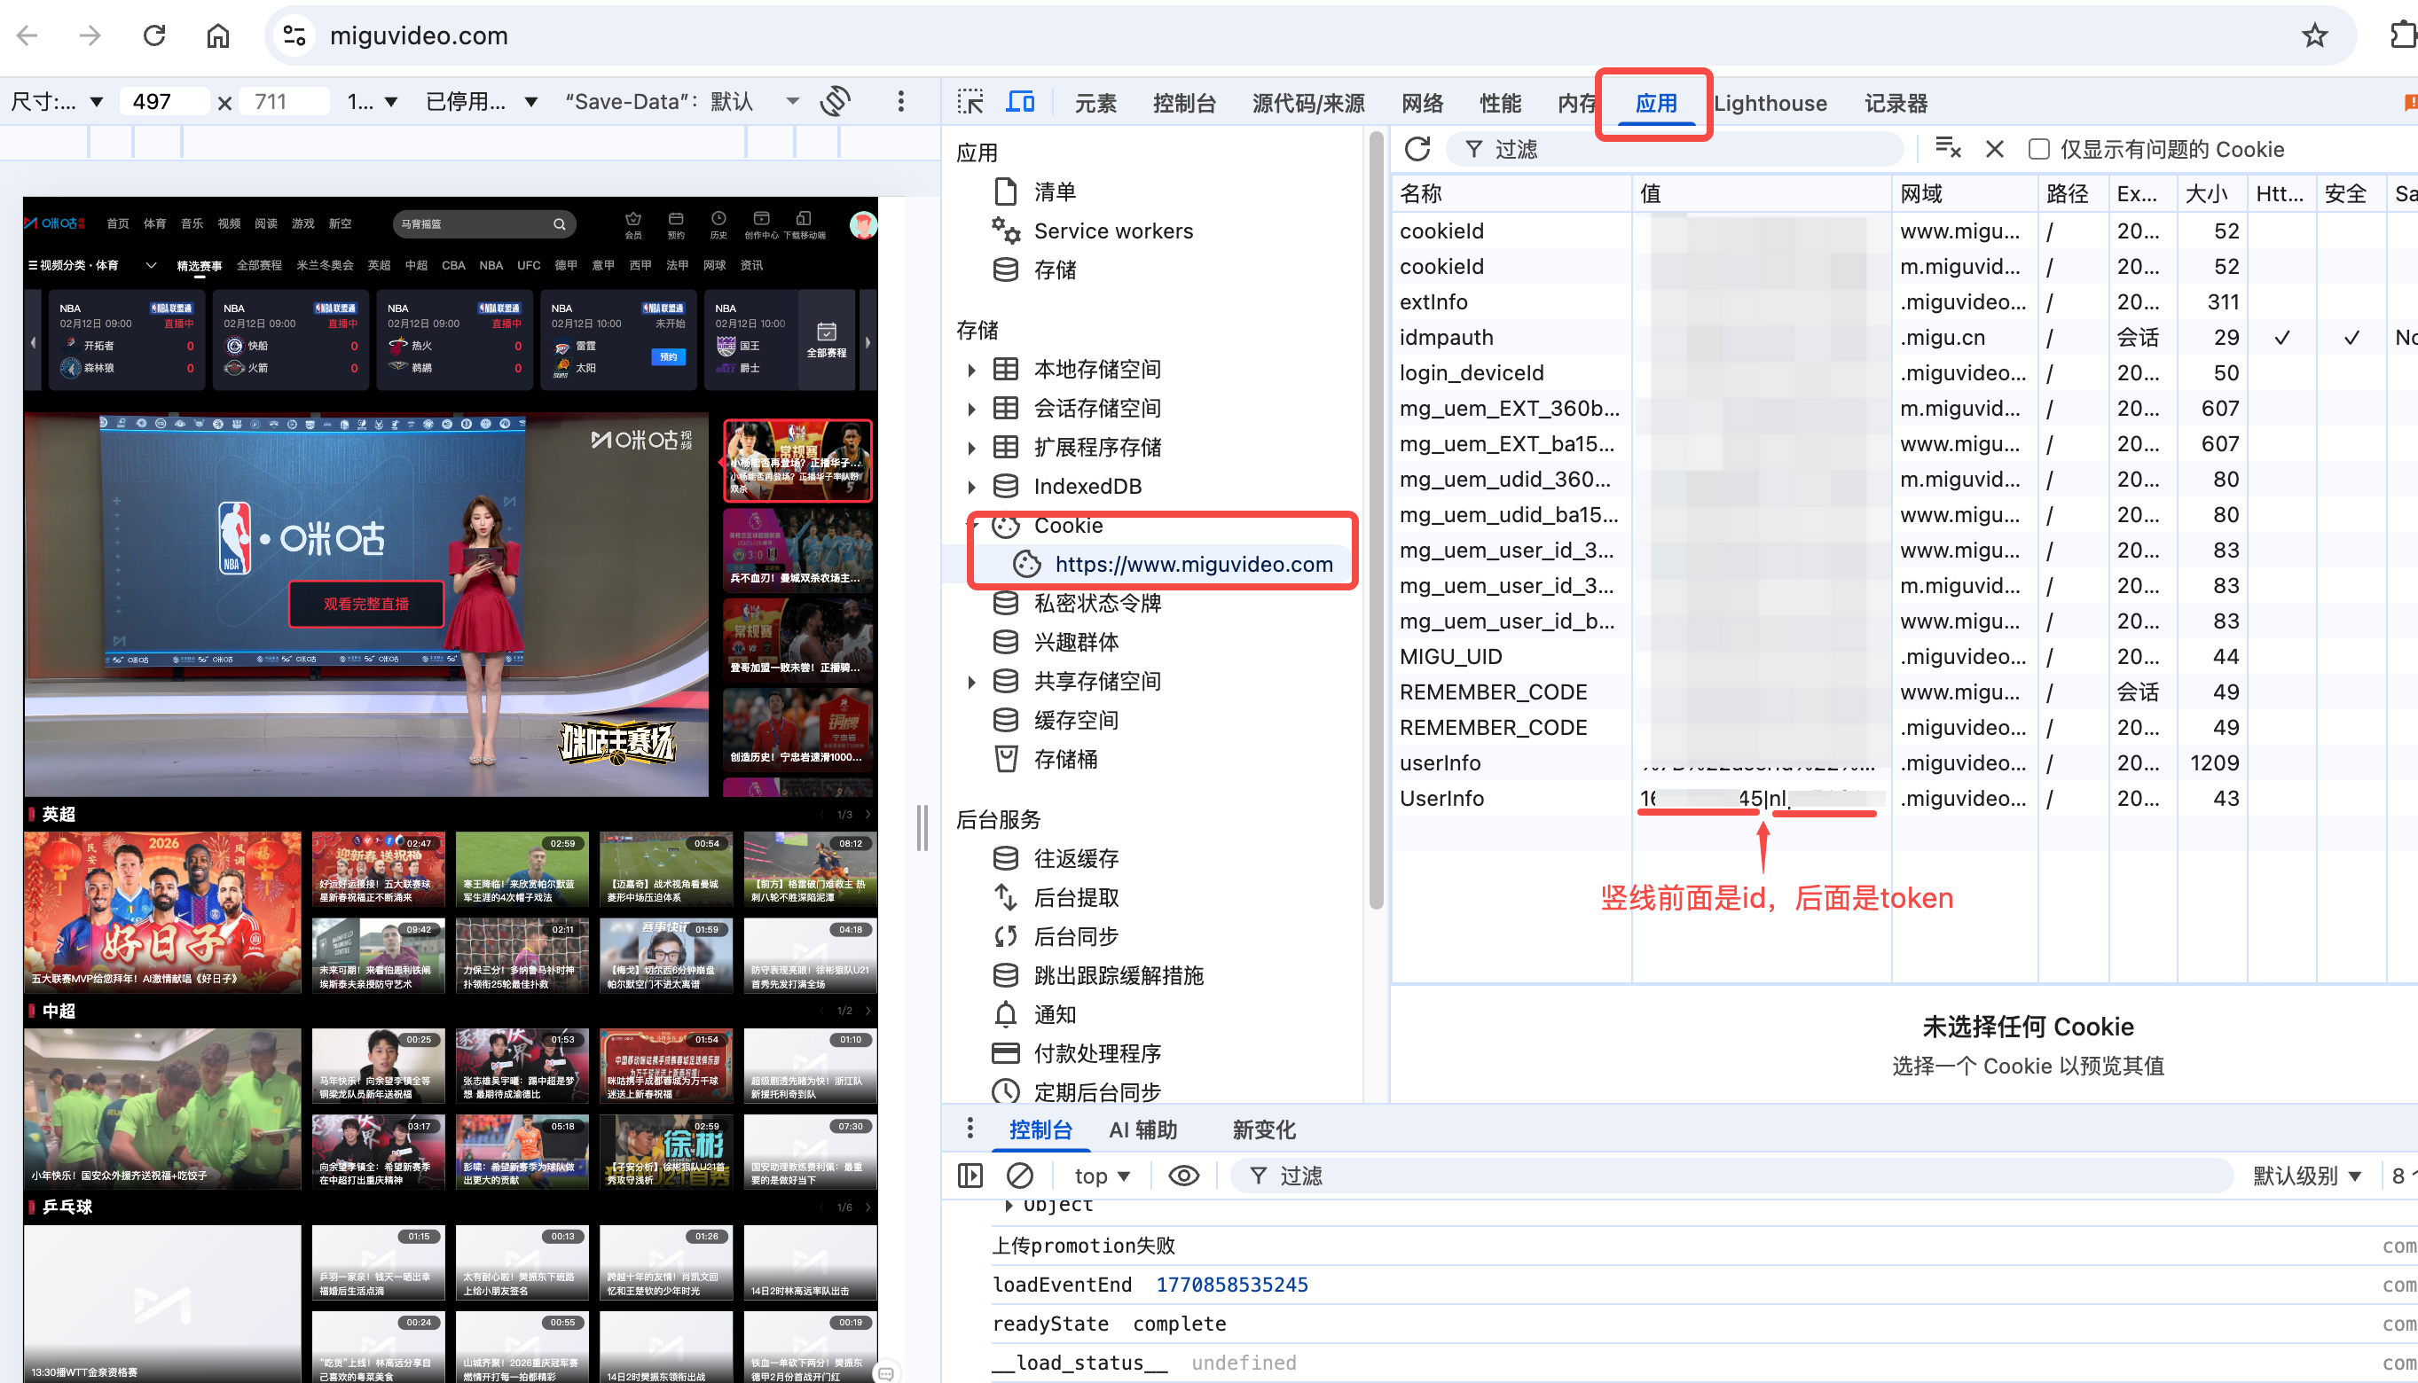Bookmark this page with the star icon
Viewport: 2418px width, 1383px height.
tap(2313, 36)
